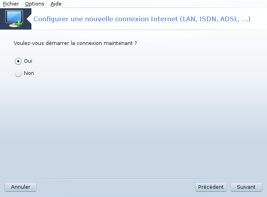Click the blank header area right of title

point(259,19)
